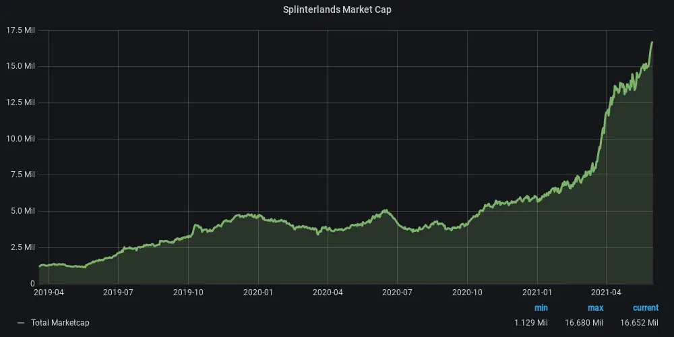Click the 2021-01 x-axis label

(x=537, y=293)
